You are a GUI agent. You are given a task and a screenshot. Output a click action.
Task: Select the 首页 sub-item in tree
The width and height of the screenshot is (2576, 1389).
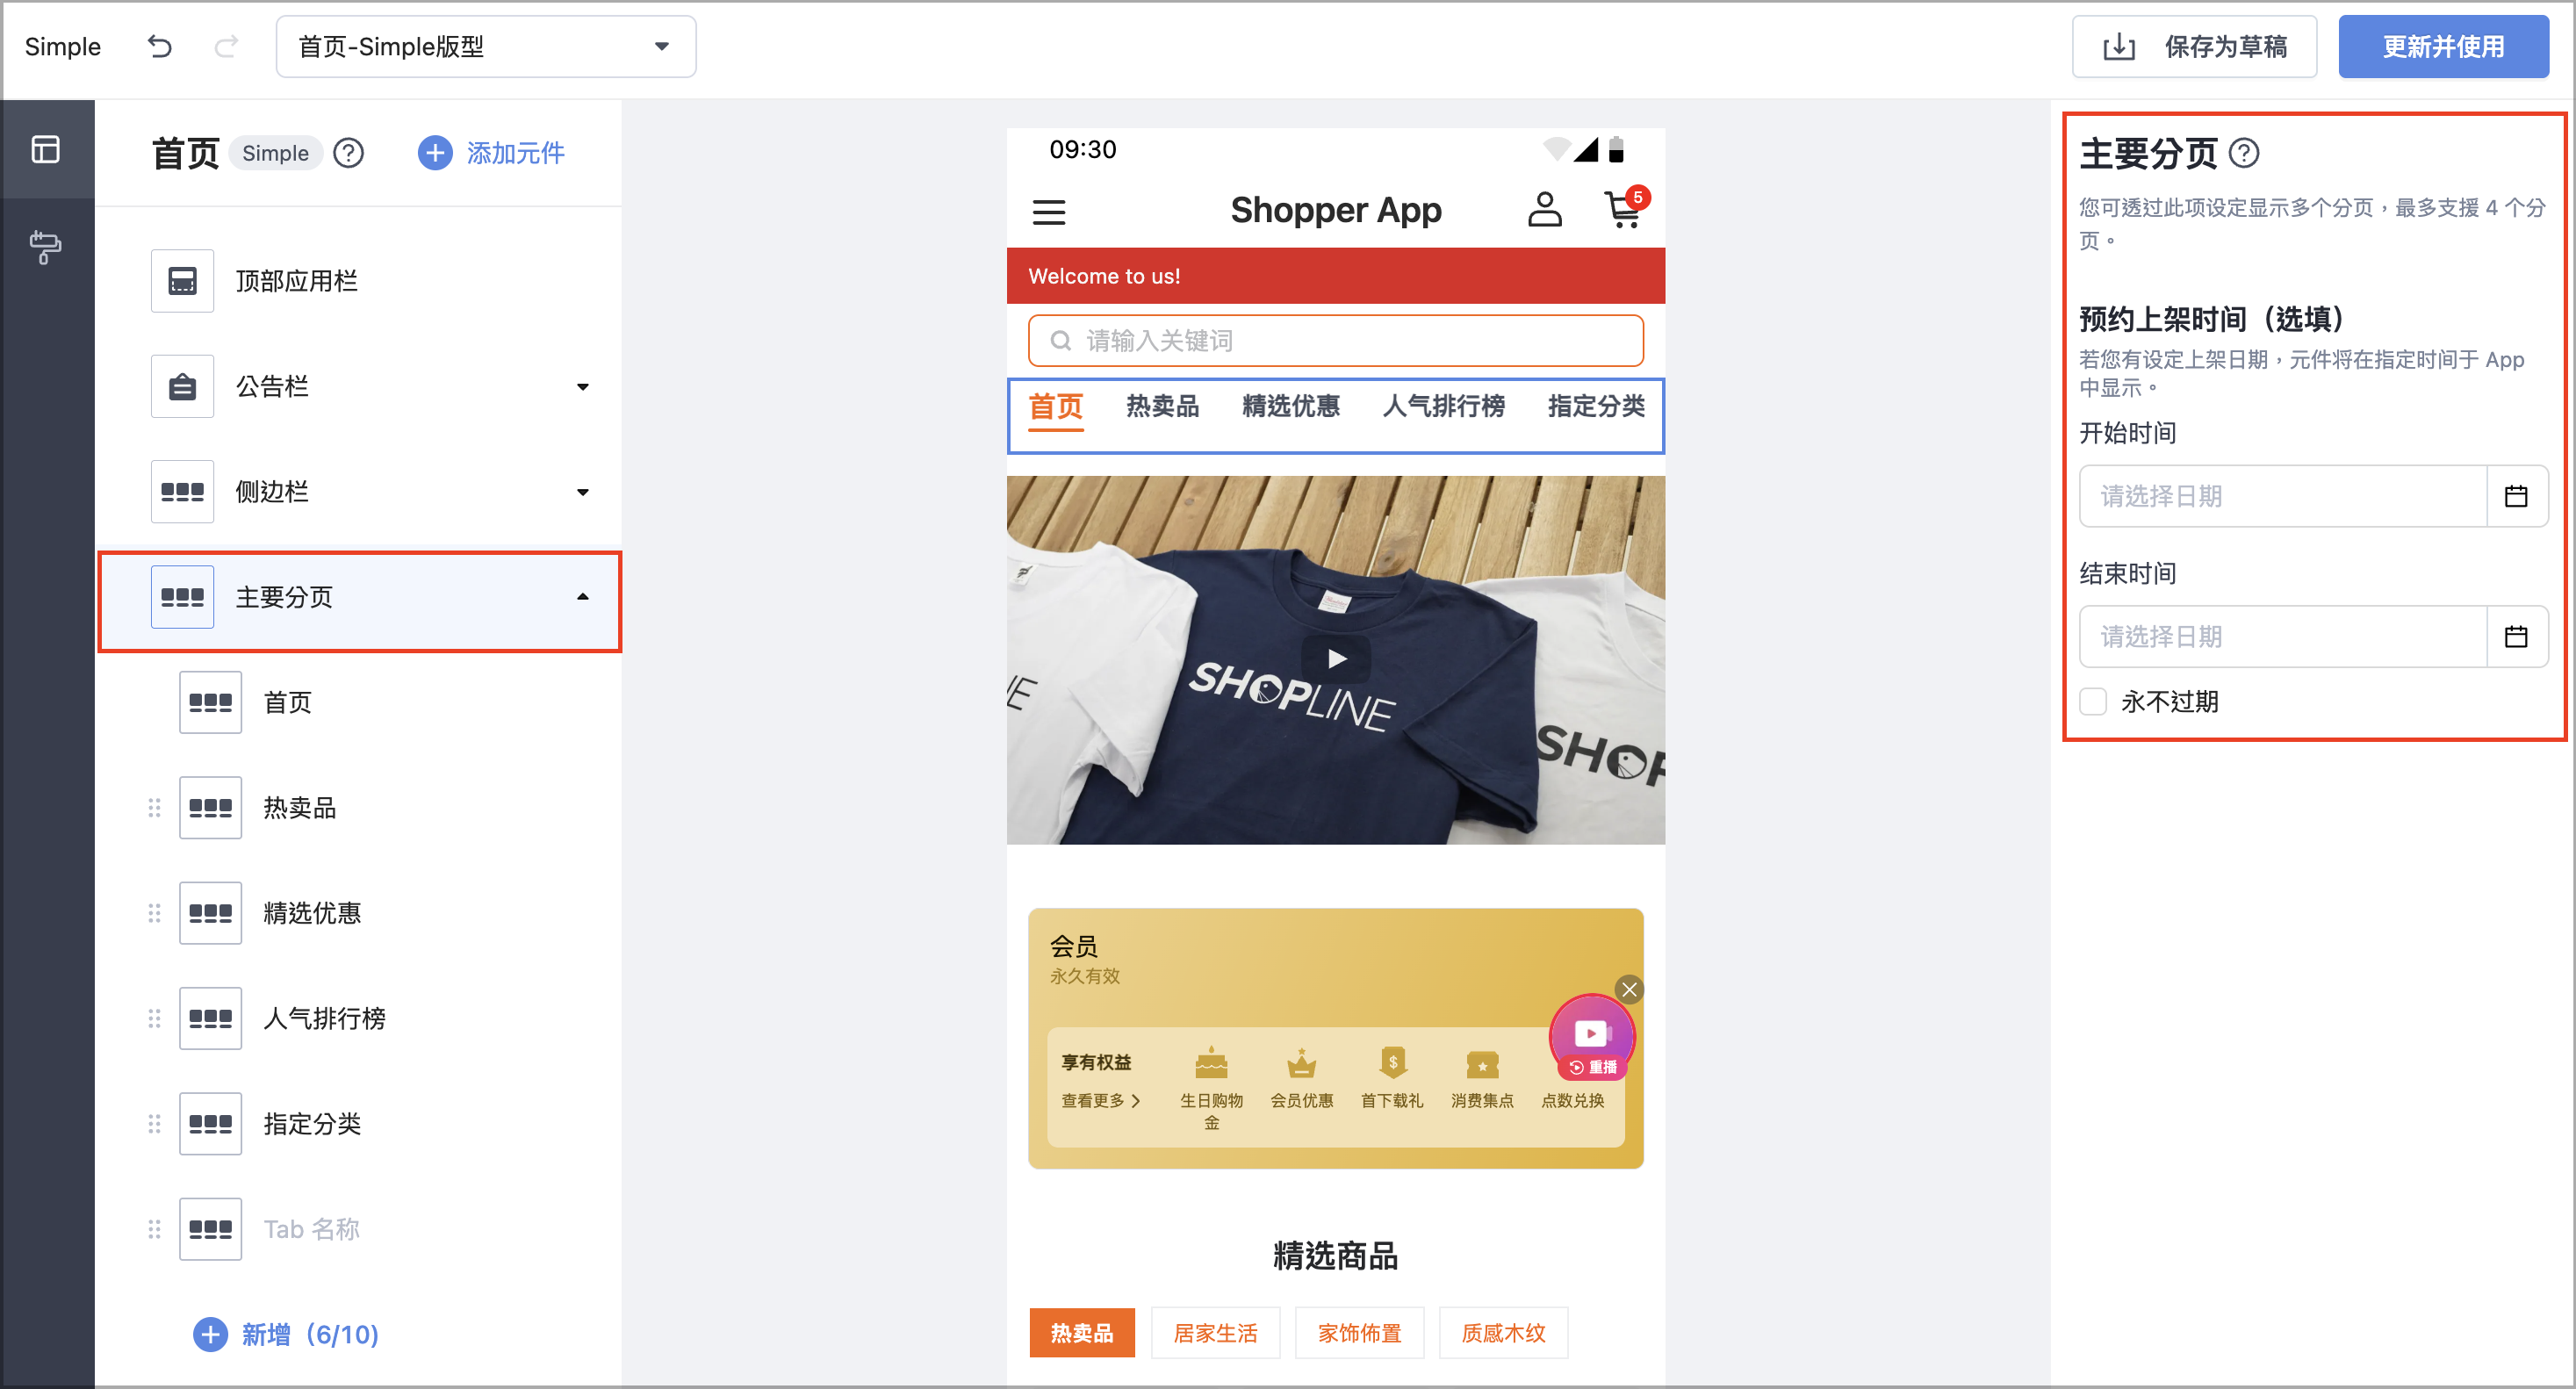360,703
